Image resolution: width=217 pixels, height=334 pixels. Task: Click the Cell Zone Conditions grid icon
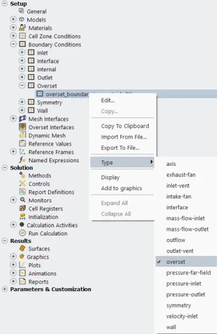(23, 36)
